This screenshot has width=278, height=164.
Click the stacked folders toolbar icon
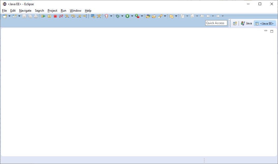171,16
